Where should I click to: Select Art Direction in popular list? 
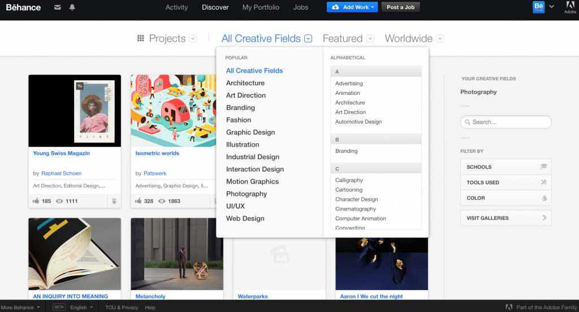point(246,95)
